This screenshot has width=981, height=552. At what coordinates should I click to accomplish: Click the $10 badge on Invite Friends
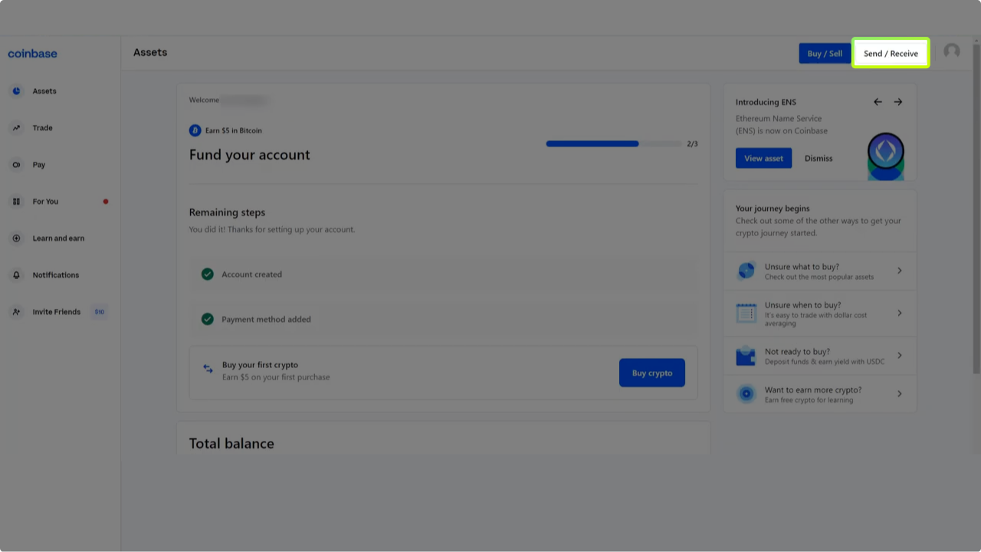coord(100,312)
